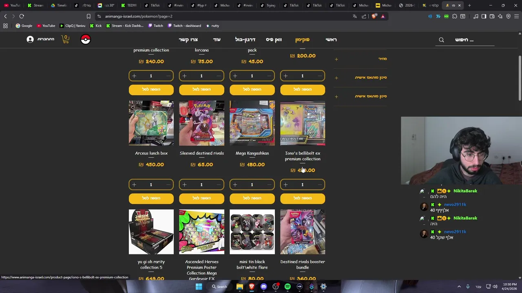The height and width of the screenshot is (293, 522).
Task: Click the התחברות login link
Action: click(46, 39)
